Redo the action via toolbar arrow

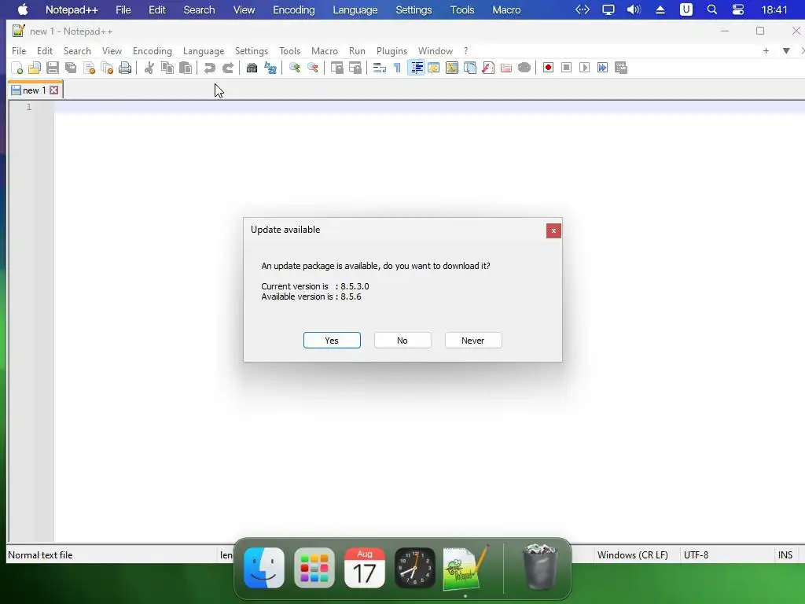(227, 68)
